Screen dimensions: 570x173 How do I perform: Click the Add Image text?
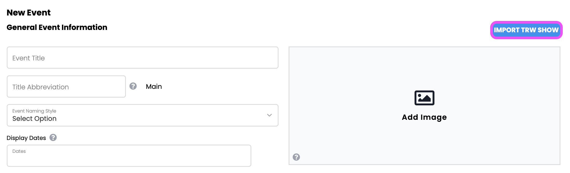tap(424, 117)
